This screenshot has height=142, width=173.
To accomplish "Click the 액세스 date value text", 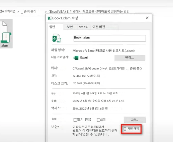I will click(90, 109).
